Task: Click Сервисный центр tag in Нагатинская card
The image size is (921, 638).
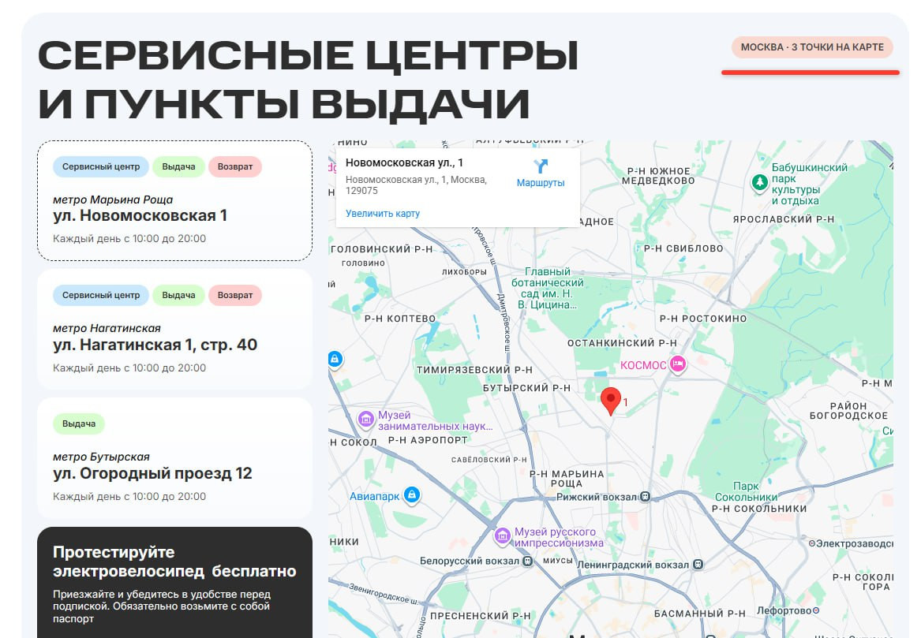Action: 101,295
